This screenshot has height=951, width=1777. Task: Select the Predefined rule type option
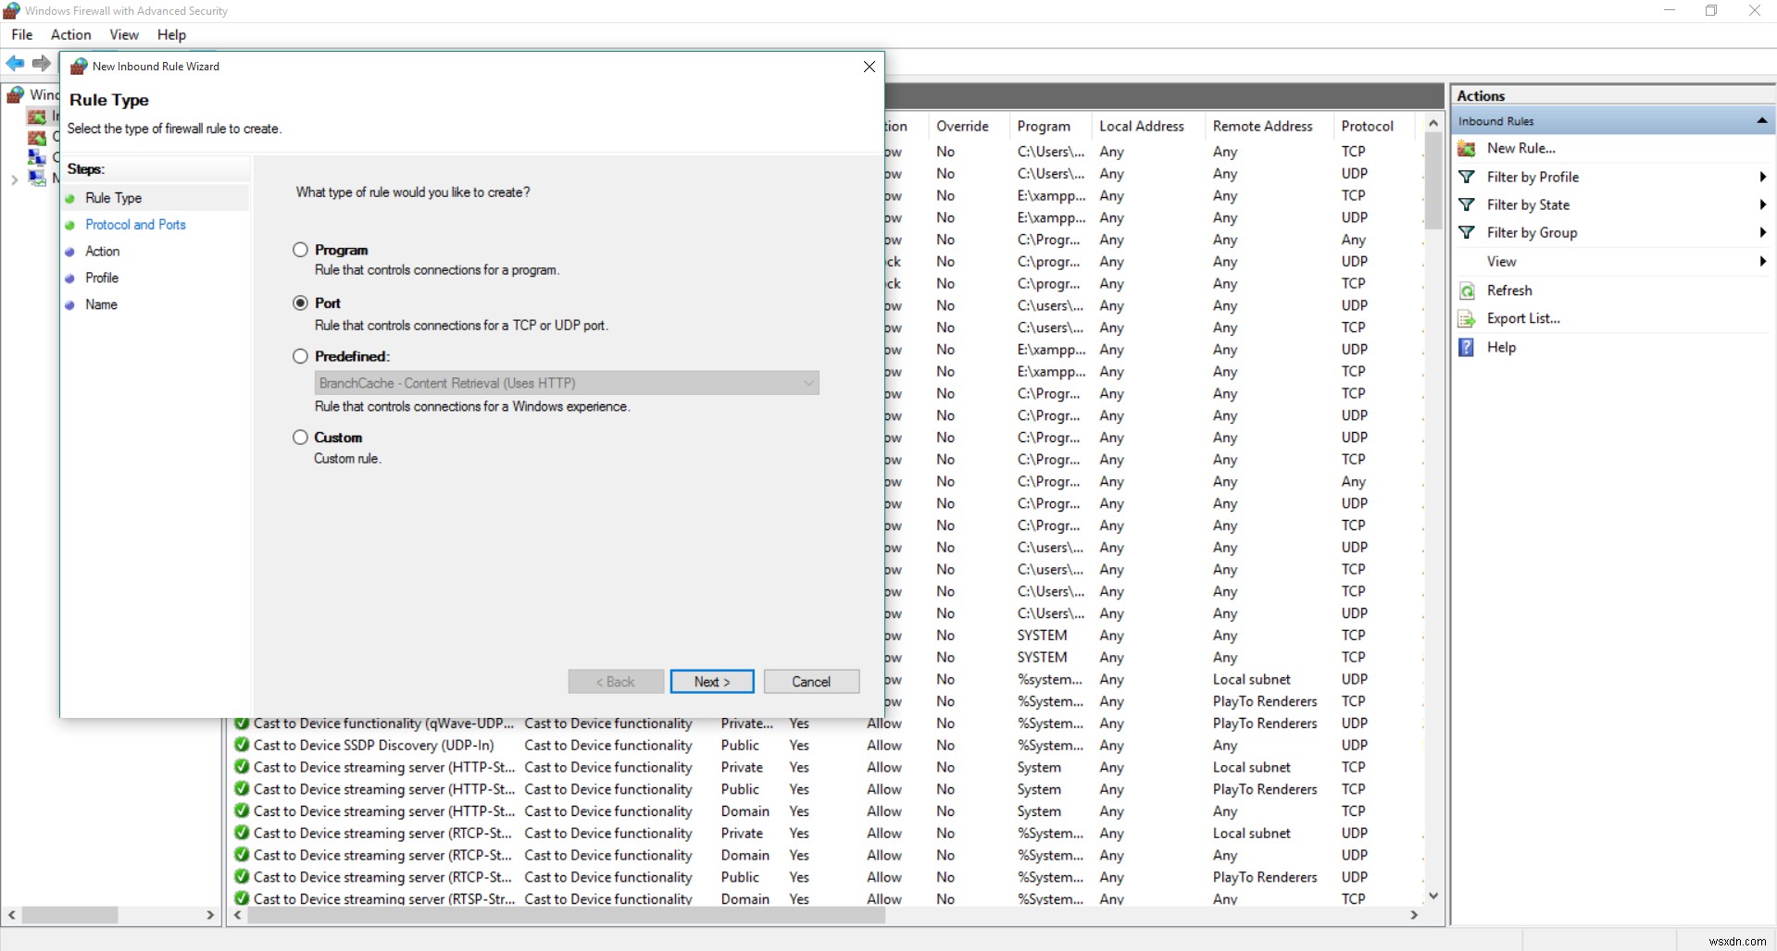[x=300, y=356]
